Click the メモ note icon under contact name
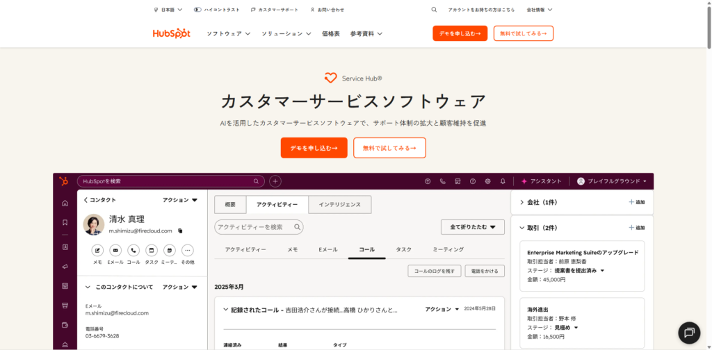The width and height of the screenshot is (712, 350). pyautogui.click(x=97, y=250)
